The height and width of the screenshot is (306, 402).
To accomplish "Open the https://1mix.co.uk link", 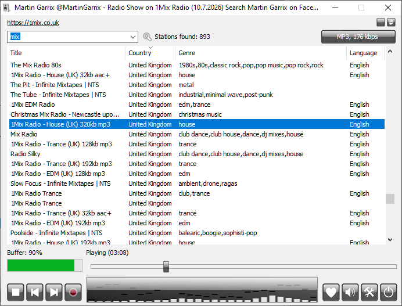I will (33, 23).
